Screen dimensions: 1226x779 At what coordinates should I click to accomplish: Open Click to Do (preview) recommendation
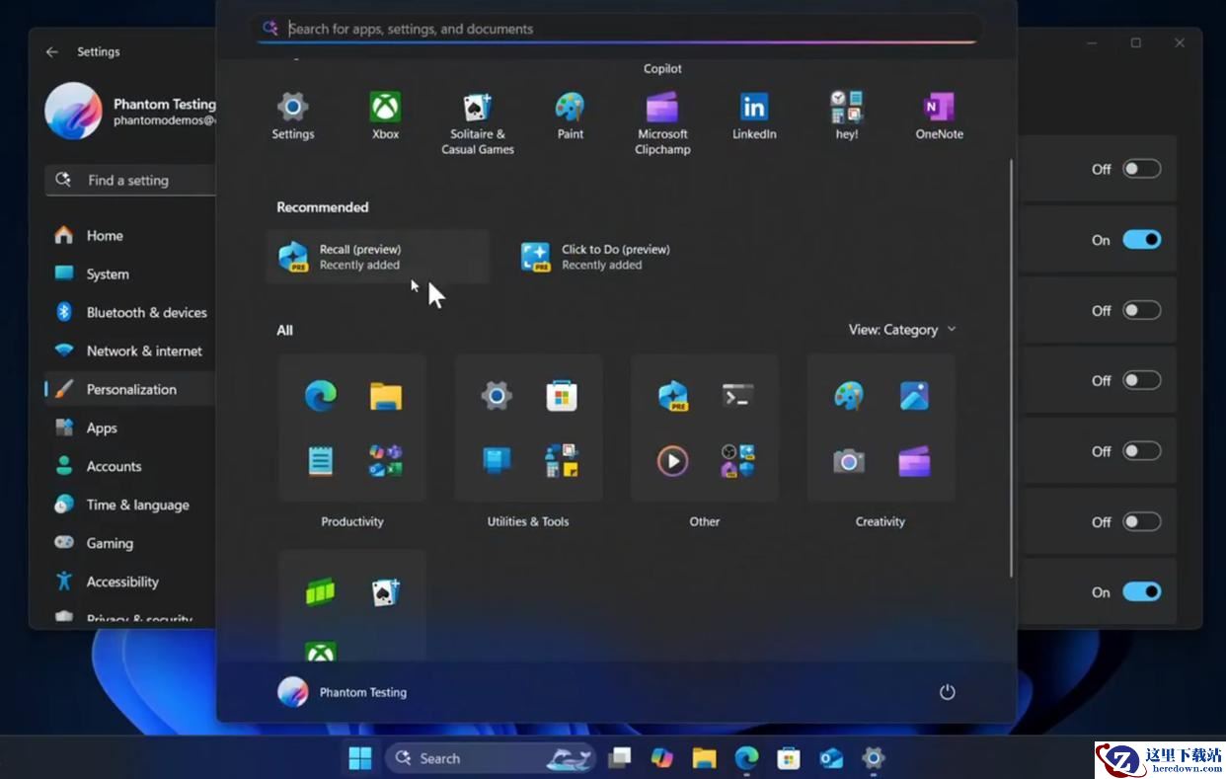pyautogui.click(x=620, y=257)
